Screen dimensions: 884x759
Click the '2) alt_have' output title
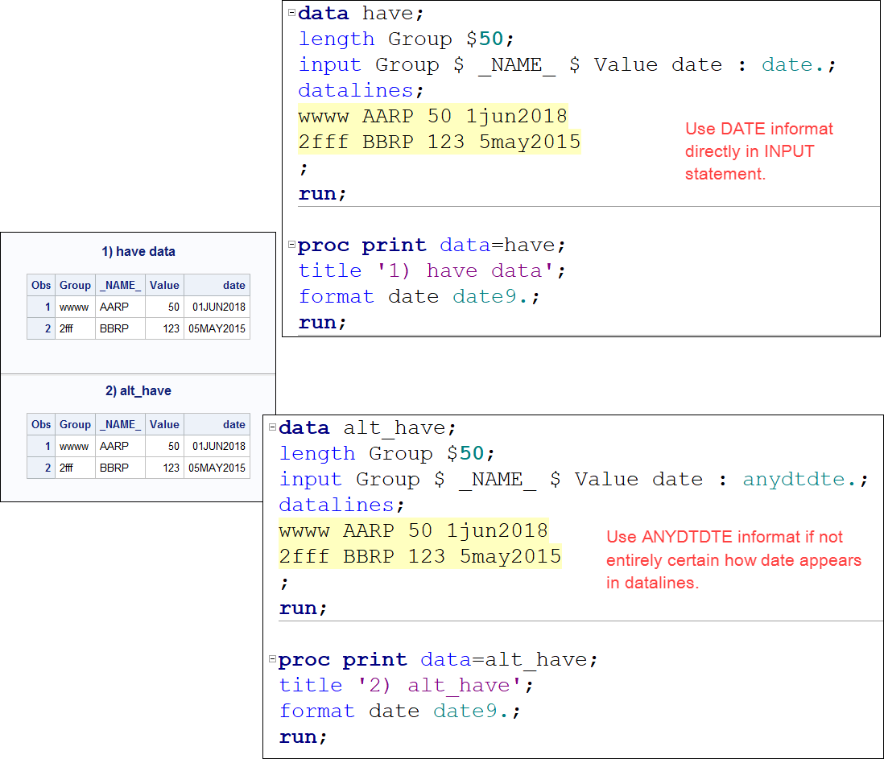coord(138,391)
